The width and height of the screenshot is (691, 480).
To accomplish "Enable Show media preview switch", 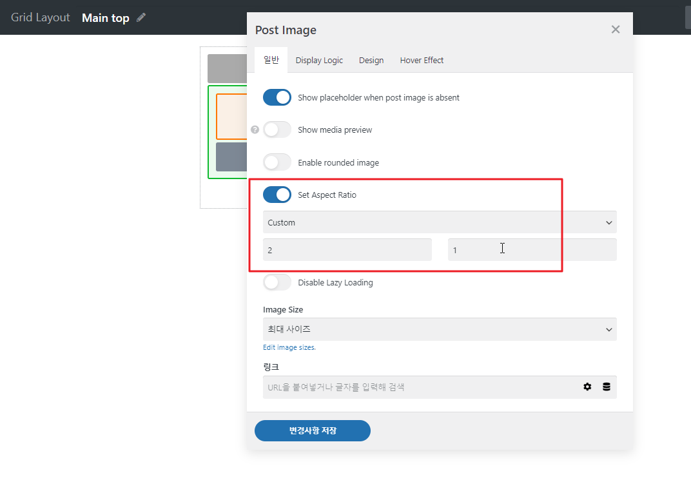I will (x=277, y=130).
